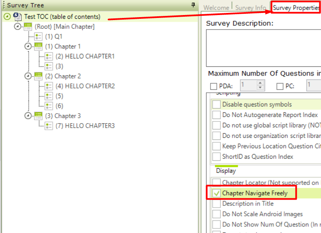The height and width of the screenshot is (233, 321).
Task: Check Description in Title
Action: pyautogui.click(x=217, y=203)
